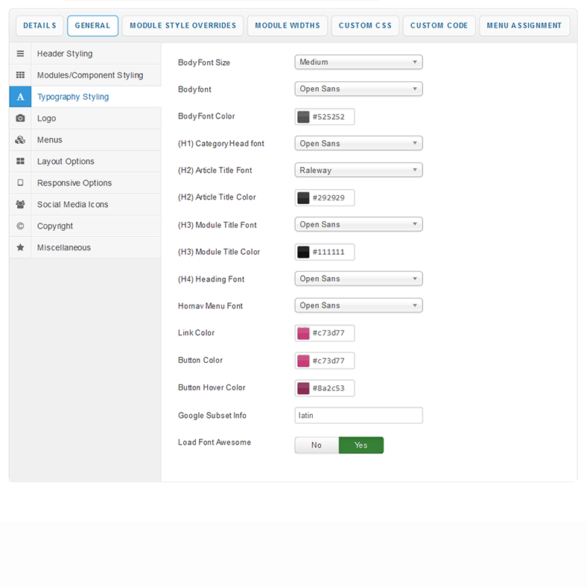Pick the Link Color pink swatch
This screenshot has width=587, height=587.
click(x=303, y=334)
